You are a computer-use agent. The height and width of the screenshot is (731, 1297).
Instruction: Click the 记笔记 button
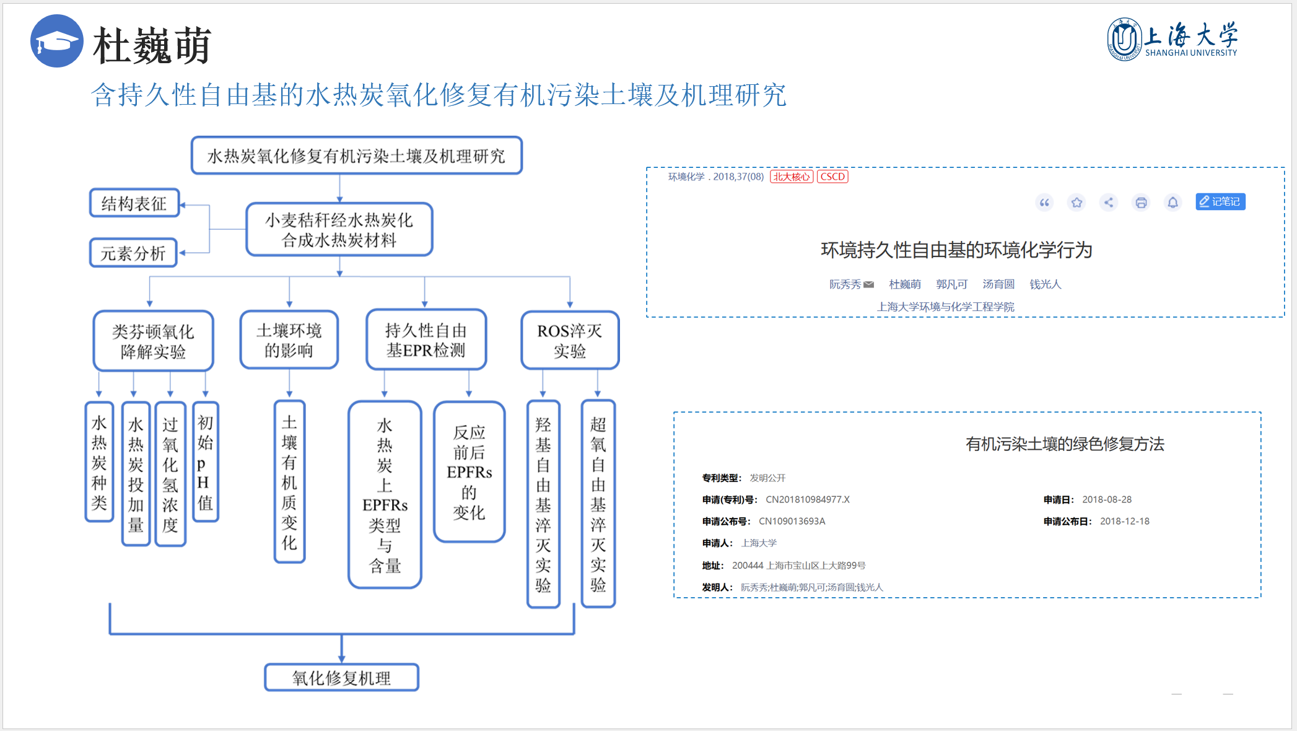point(1220,202)
